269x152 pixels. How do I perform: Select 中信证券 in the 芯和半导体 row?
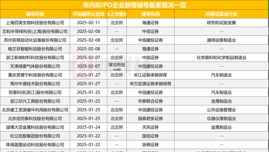[x=151, y=32]
